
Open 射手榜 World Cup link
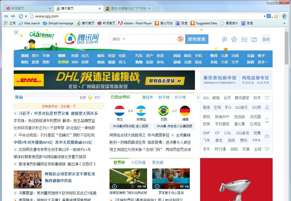(x=164, y=97)
